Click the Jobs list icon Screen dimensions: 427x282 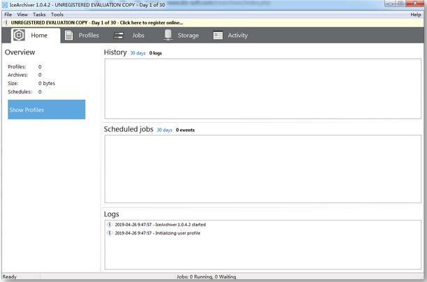(x=118, y=36)
